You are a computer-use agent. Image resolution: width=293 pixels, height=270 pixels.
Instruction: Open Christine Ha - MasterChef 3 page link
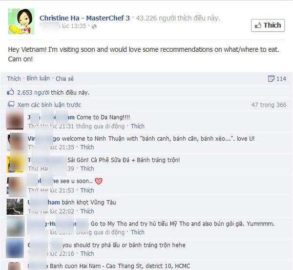[x=84, y=18]
